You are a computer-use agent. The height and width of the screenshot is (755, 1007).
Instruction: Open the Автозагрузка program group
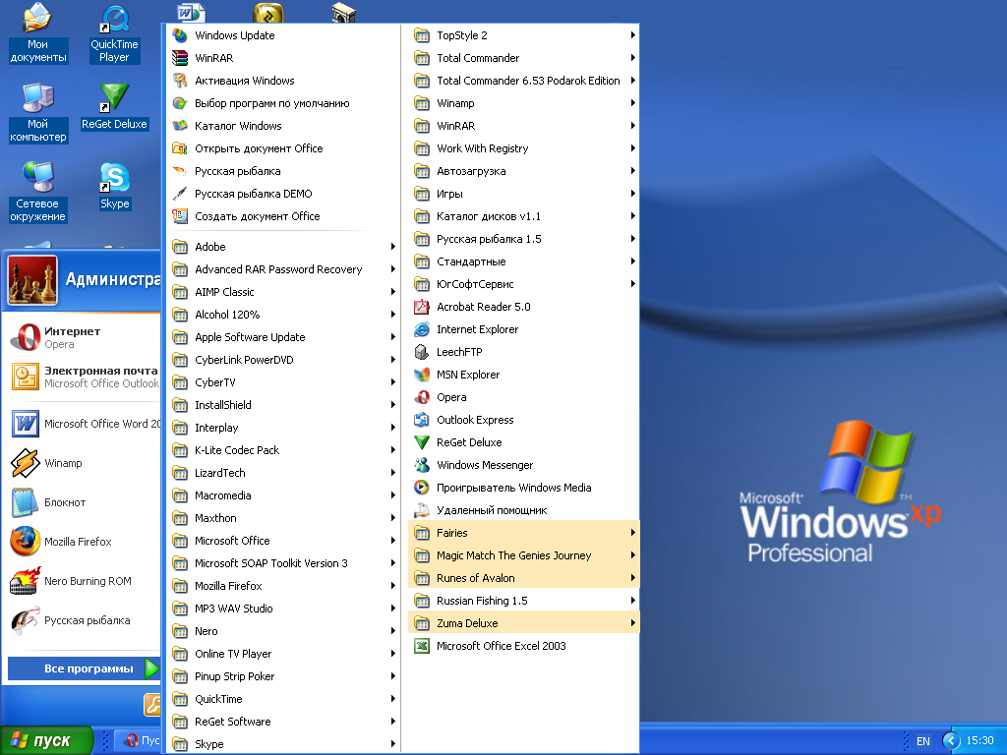523,171
